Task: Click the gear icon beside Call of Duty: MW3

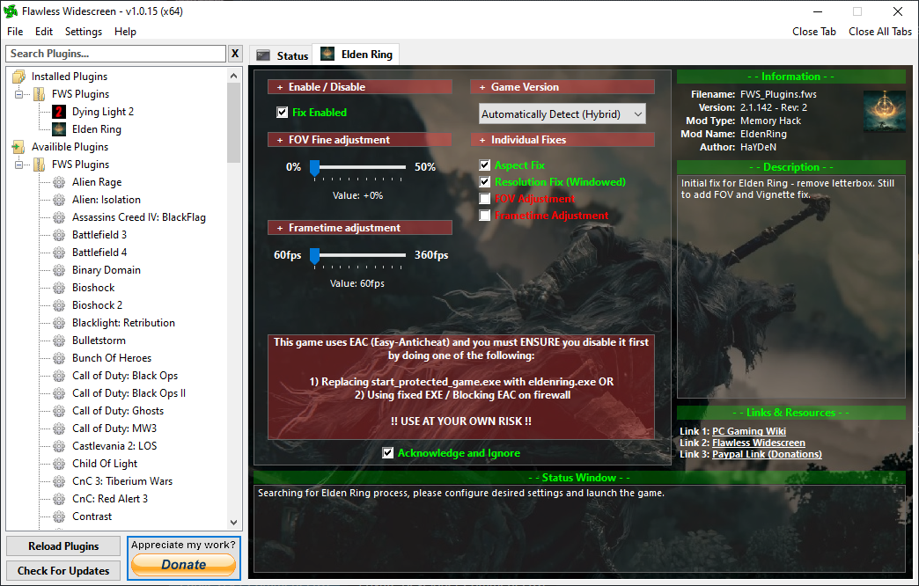Action: tap(59, 429)
